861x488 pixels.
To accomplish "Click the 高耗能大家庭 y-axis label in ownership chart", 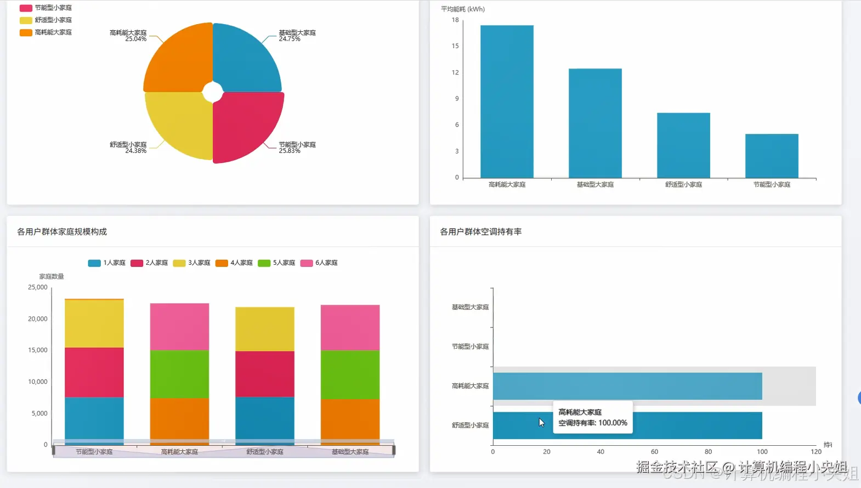I will 470,386.
